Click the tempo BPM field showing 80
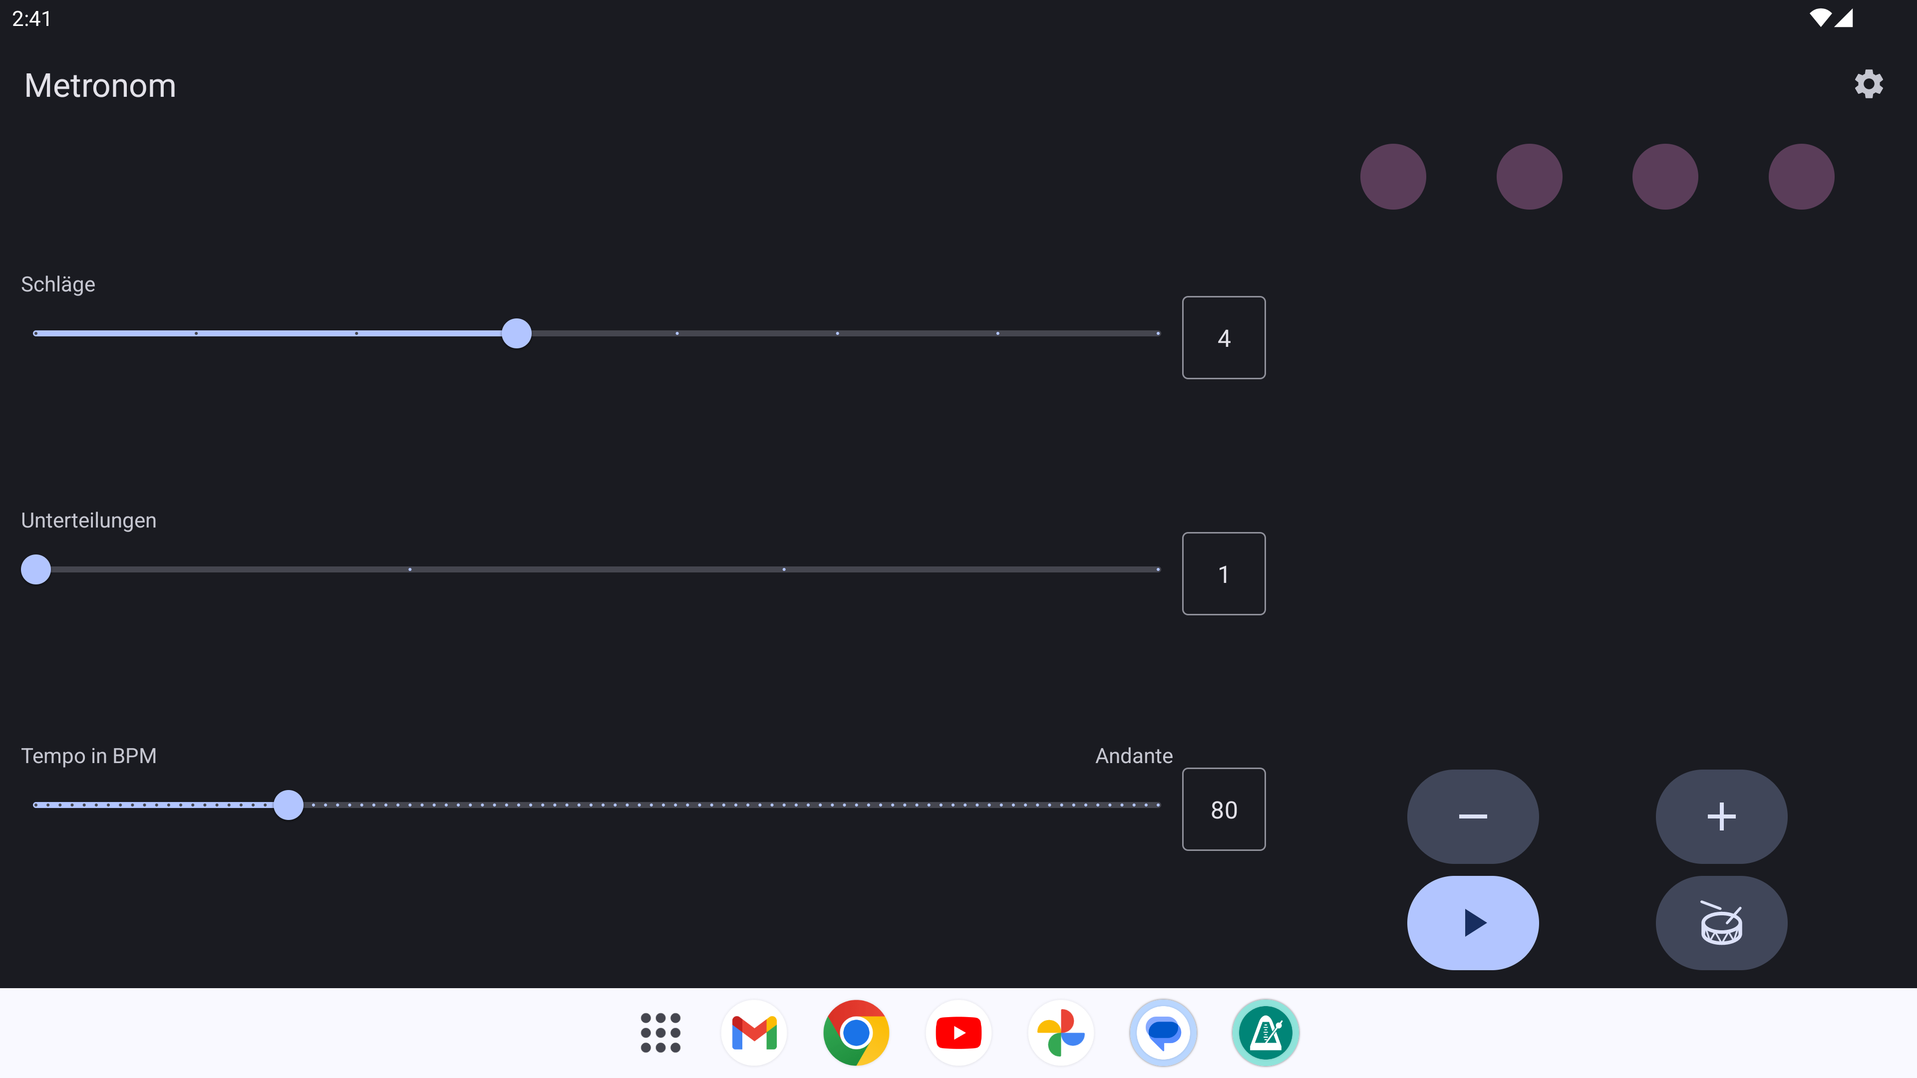1917x1078 pixels. tap(1224, 809)
